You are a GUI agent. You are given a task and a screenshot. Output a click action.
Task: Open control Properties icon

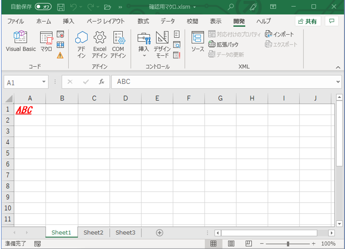click(x=177, y=34)
